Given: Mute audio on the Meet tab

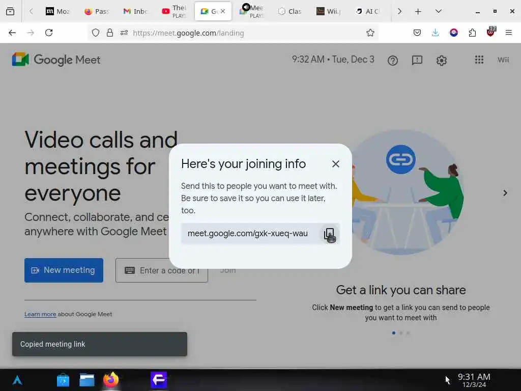Looking at the screenshot, I should [x=246, y=7].
